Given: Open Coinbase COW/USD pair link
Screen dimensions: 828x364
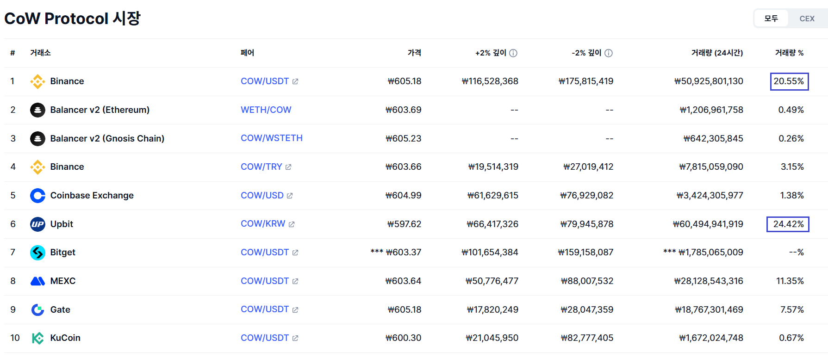Looking at the screenshot, I should 262,195.
